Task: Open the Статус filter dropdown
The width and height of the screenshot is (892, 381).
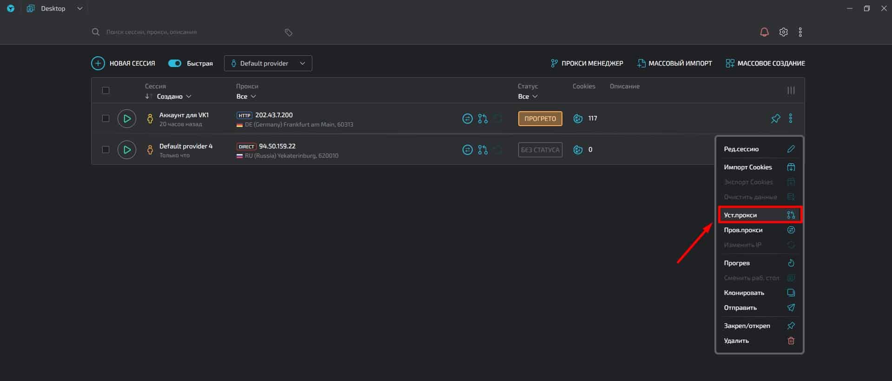Action: pos(528,96)
